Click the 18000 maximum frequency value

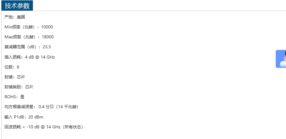(48, 37)
